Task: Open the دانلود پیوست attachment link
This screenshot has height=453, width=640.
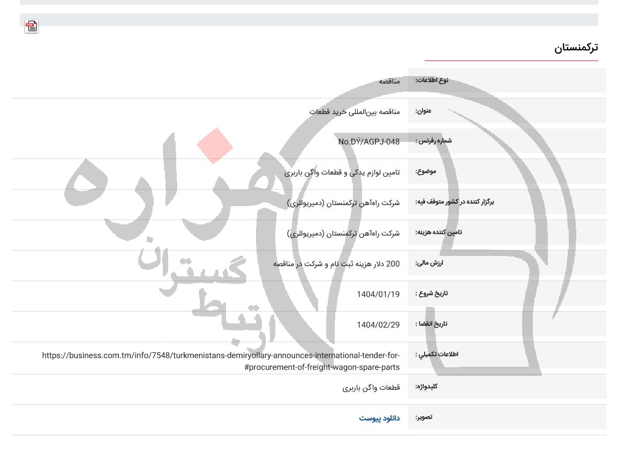Action: click(379, 418)
